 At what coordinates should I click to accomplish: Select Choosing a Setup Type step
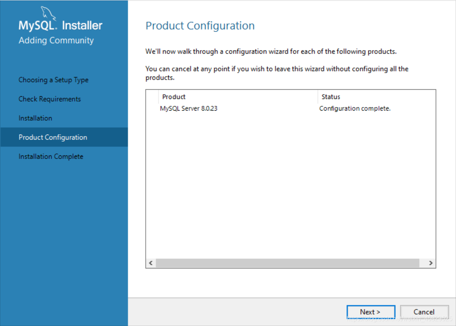[54, 80]
